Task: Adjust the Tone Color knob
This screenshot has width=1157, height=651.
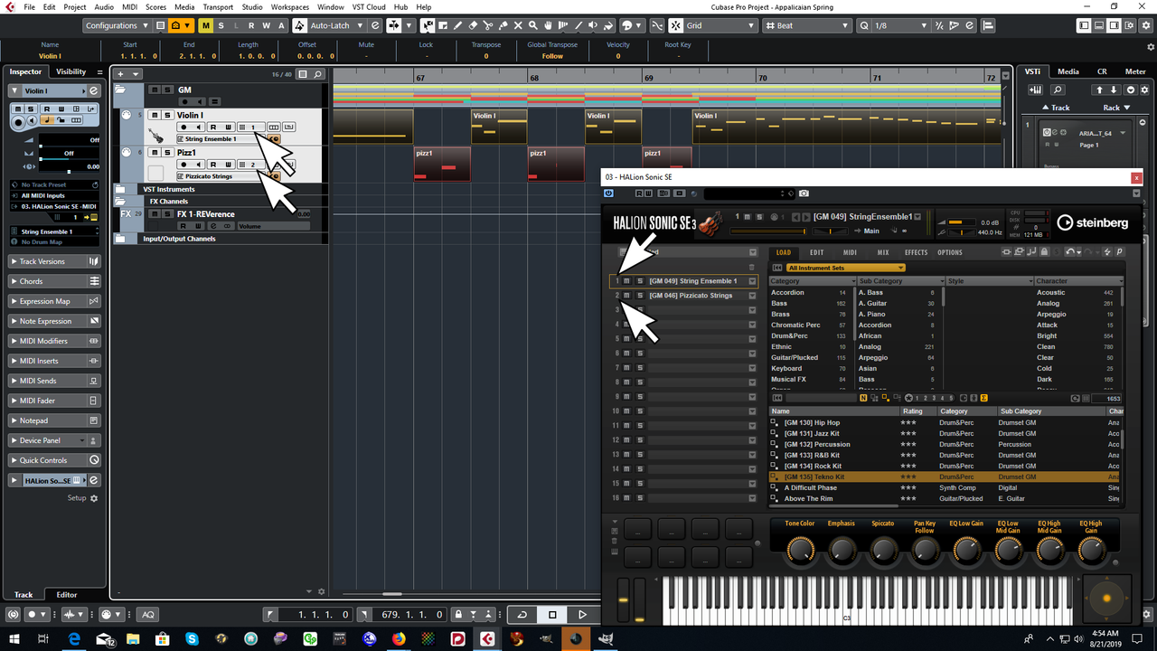Action: click(800, 548)
